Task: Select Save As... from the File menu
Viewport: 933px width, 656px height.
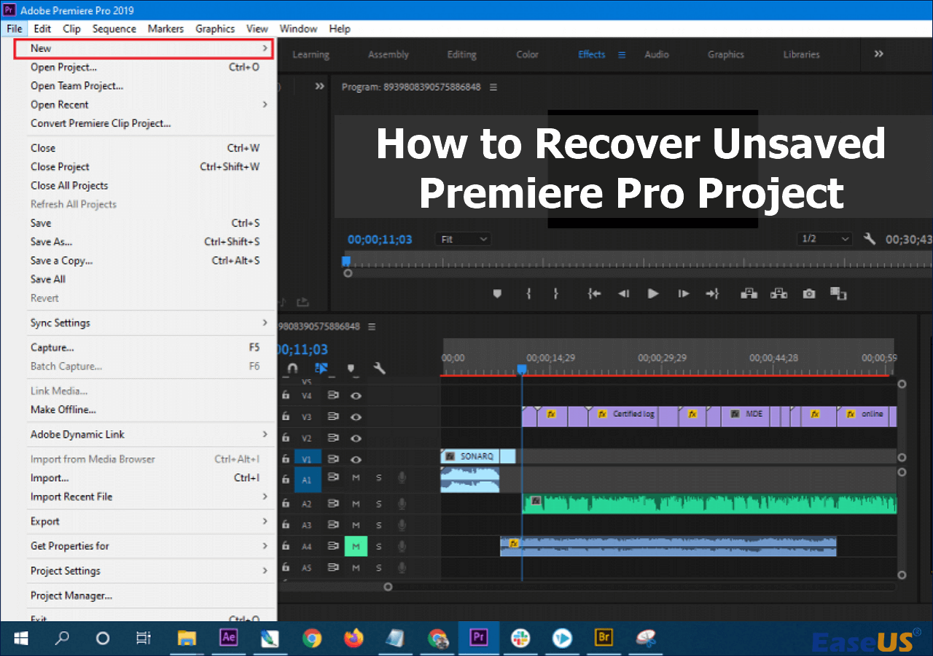Action: click(x=51, y=242)
